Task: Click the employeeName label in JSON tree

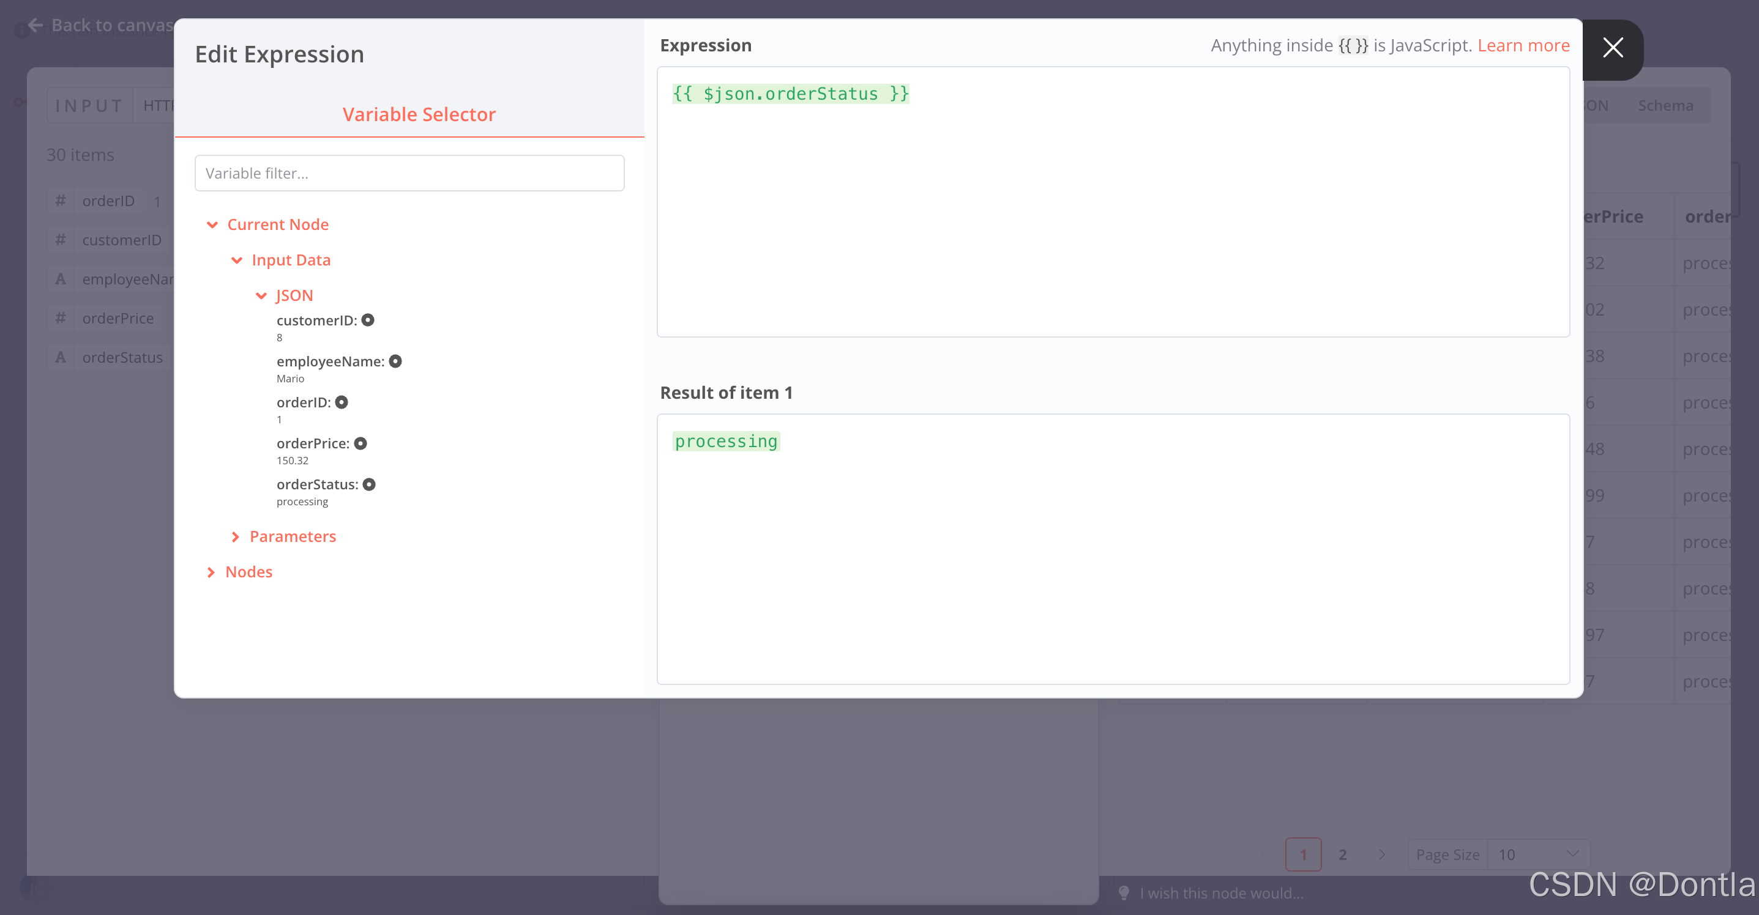Action: (331, 361)
